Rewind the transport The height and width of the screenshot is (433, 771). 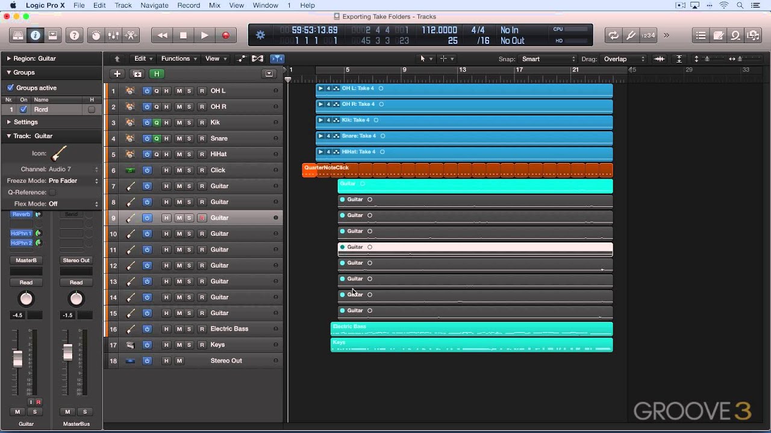(x=162, y=35)
